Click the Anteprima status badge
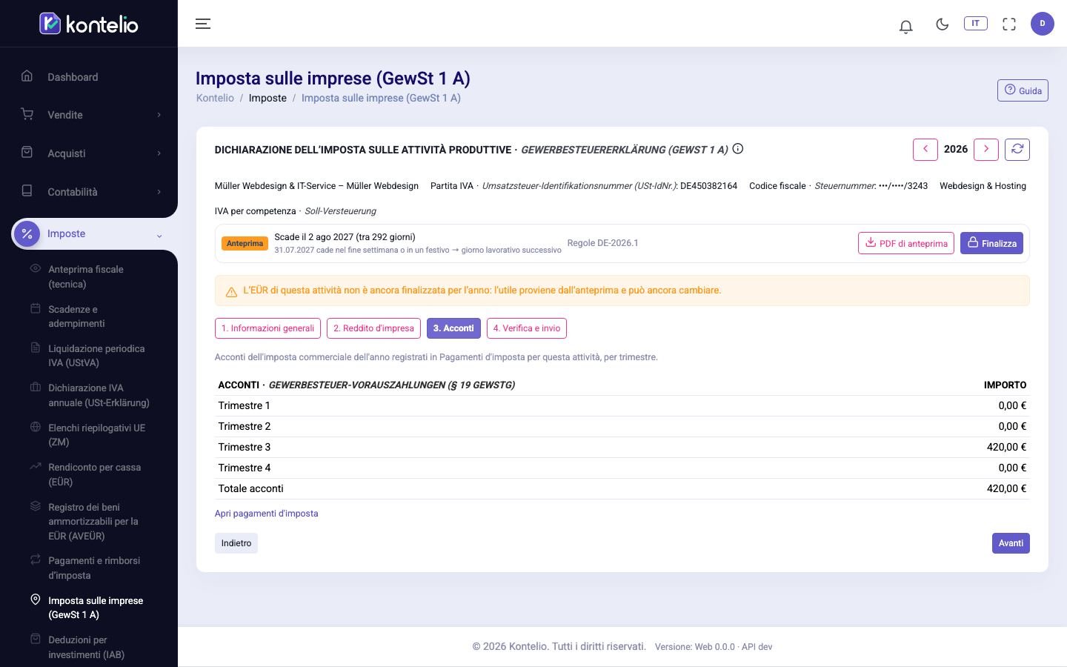This screenshot has width=1067, height=667. 245,243
